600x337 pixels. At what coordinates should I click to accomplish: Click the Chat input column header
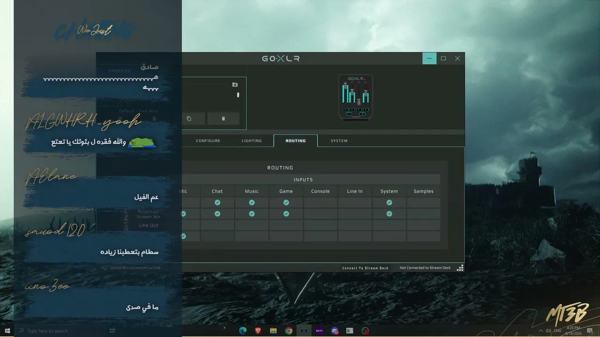click(x=217, y=191)
